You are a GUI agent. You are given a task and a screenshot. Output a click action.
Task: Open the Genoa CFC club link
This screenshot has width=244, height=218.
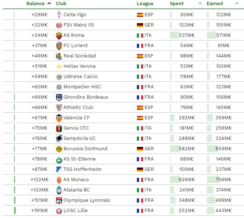click(76, 128)
